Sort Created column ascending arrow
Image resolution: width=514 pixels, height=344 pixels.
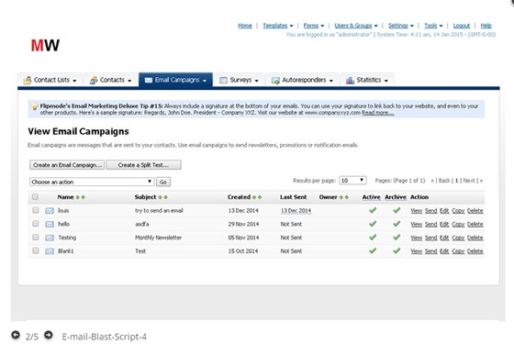(254, 197)
